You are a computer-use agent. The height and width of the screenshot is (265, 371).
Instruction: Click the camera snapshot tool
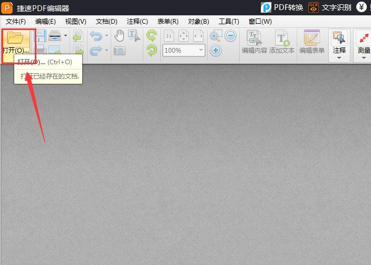pos(120,51)
